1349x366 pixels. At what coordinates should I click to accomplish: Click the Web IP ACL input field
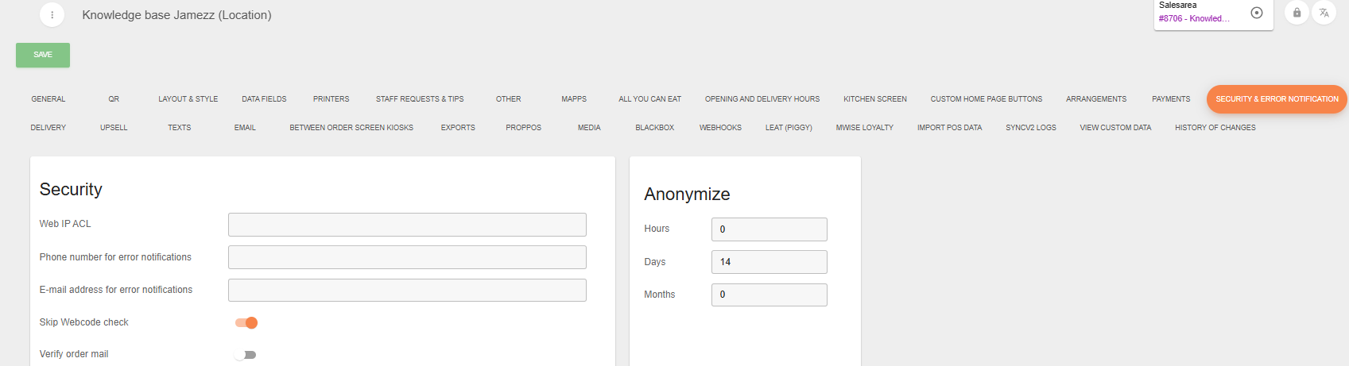(407, 225)
